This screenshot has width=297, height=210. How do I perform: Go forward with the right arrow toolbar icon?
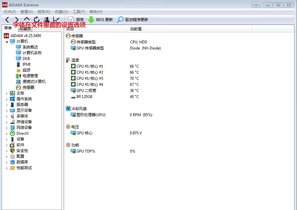[17, 19]
